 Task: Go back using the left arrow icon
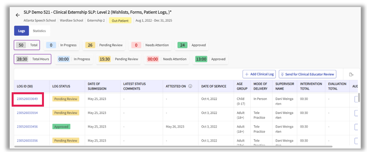[x=17, y=15]
